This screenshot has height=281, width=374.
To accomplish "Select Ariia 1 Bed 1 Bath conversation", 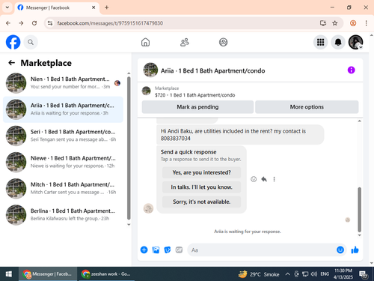I will (x=63, y=109).
